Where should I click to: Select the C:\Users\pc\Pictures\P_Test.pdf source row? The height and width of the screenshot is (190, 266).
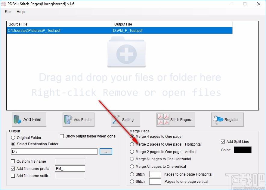coord(59,30)
